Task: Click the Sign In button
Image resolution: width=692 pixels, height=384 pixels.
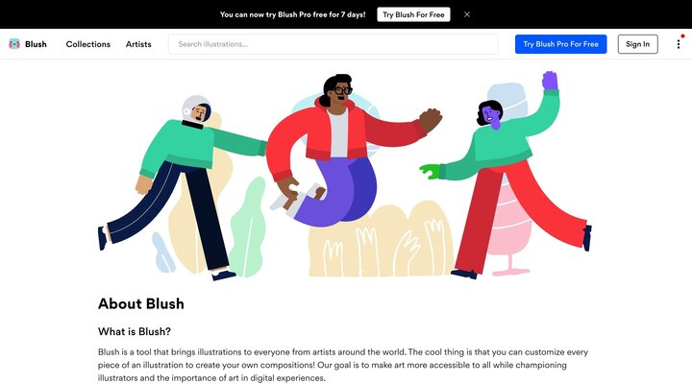Action: pos(638,44)
